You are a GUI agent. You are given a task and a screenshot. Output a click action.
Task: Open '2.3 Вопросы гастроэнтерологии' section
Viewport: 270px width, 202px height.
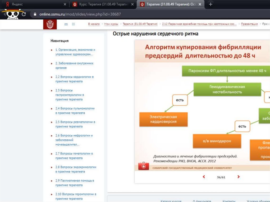70,95
